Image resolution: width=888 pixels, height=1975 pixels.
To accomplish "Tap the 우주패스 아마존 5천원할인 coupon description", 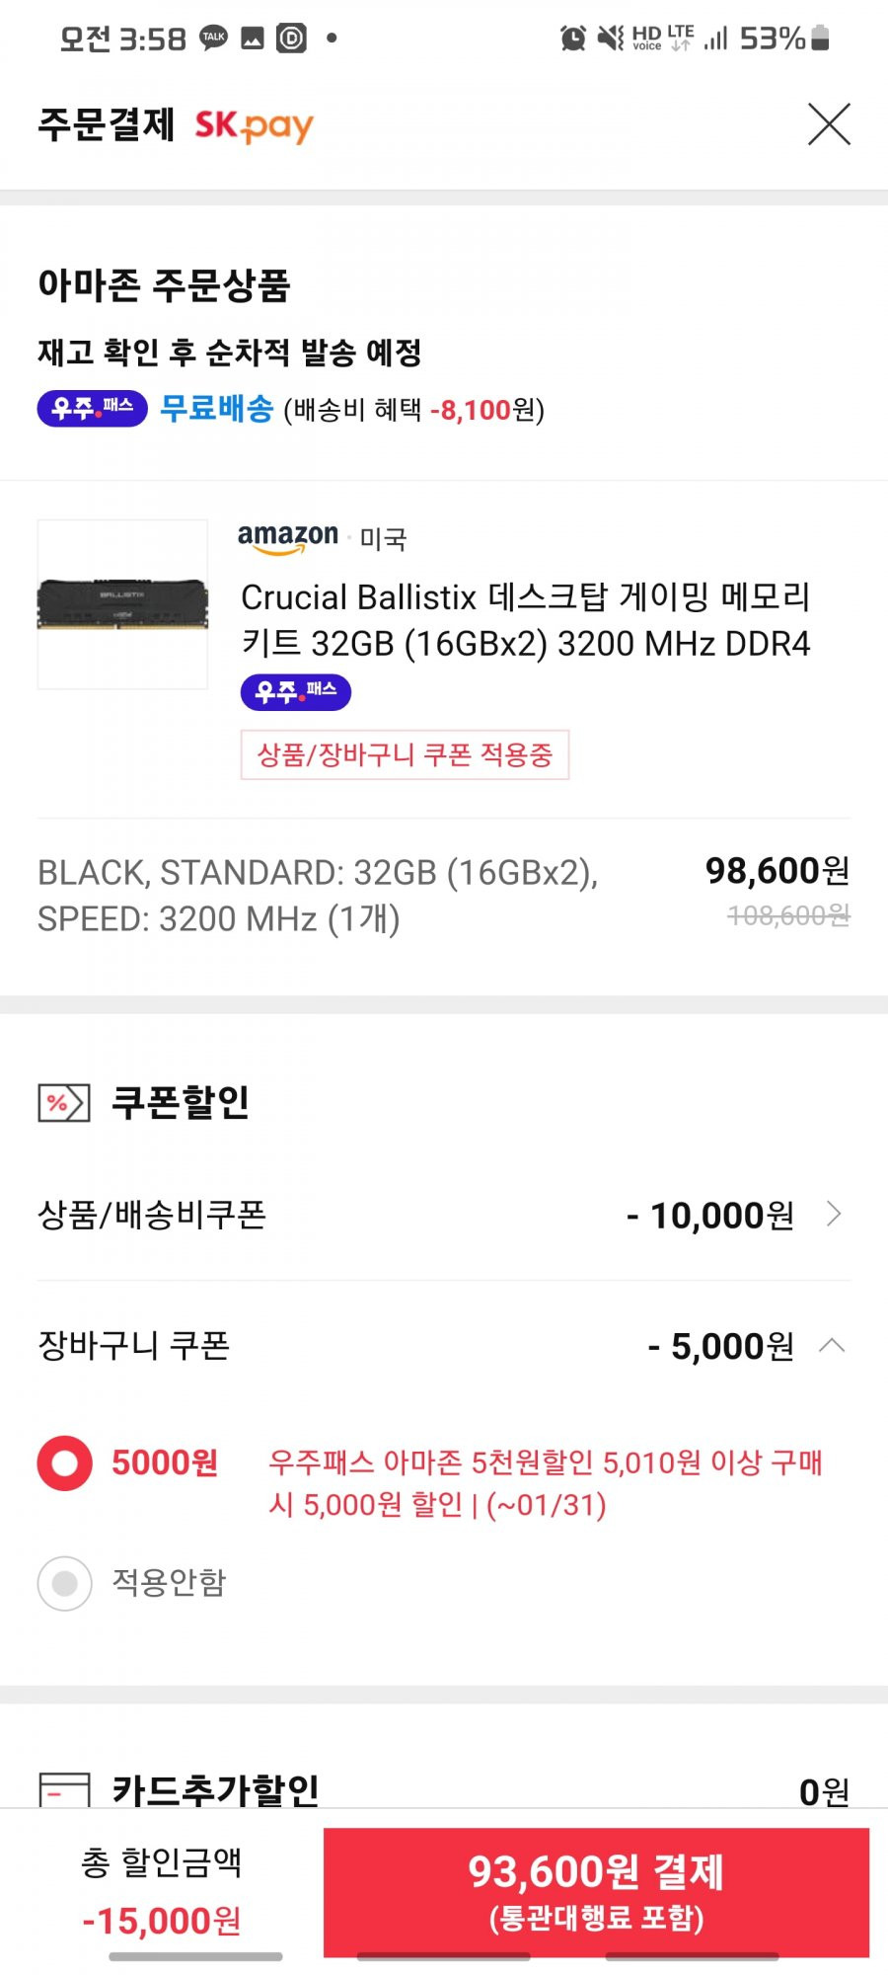I will (545, 1483).
